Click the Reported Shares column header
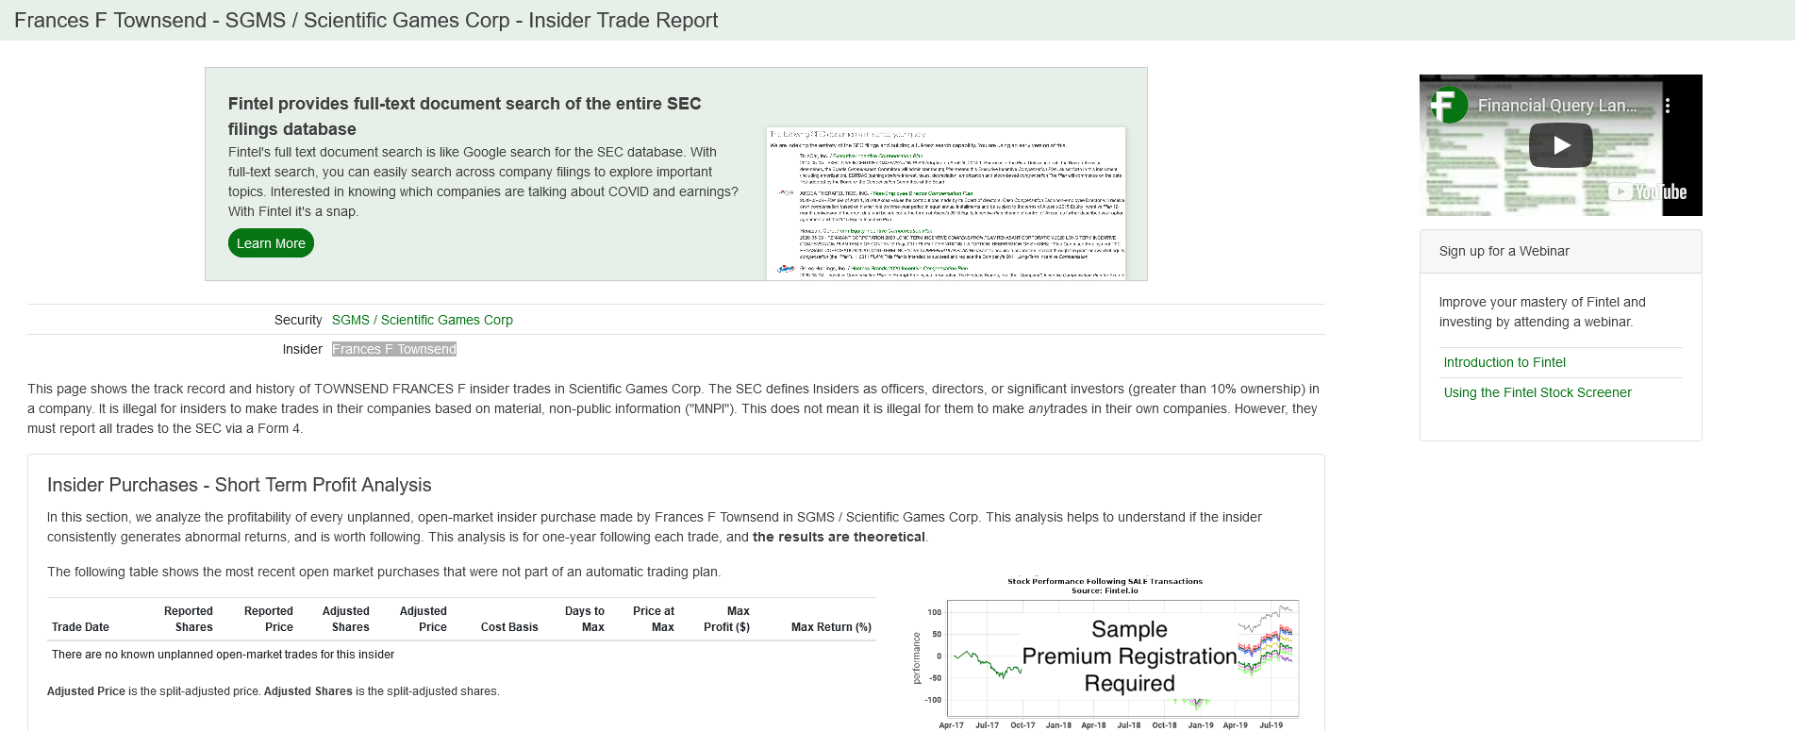The height and width of the screenshot is (731, 1795). 188,619
